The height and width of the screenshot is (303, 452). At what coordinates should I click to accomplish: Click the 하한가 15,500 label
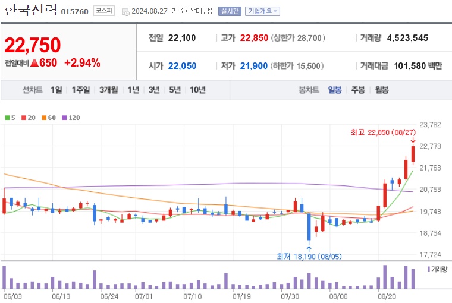click(x=297, y=66)
